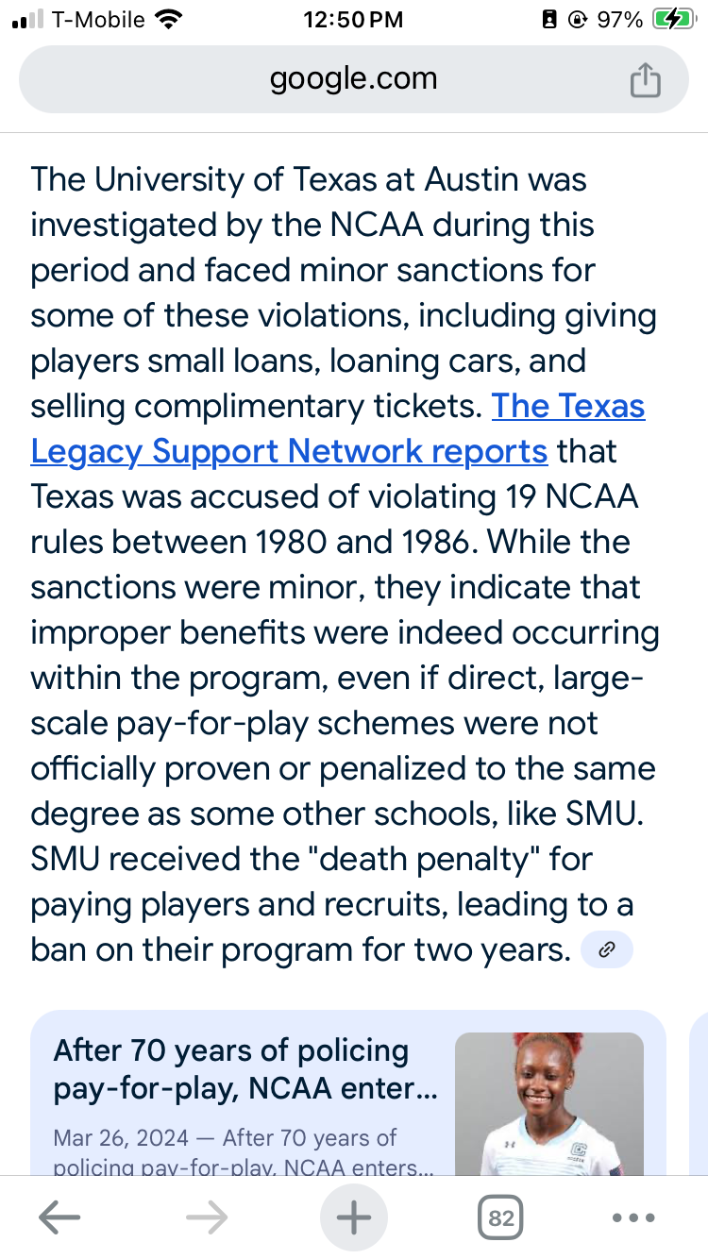Tap the orientation lock status icon
This screenshot has height=1259, width=708.
[580, 20]
